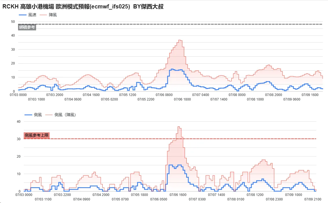Select top chart x-axis label 07/05 2200
Screen dimensions: 328x203
coord(146,99)
